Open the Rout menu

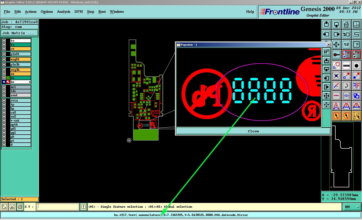102,12
